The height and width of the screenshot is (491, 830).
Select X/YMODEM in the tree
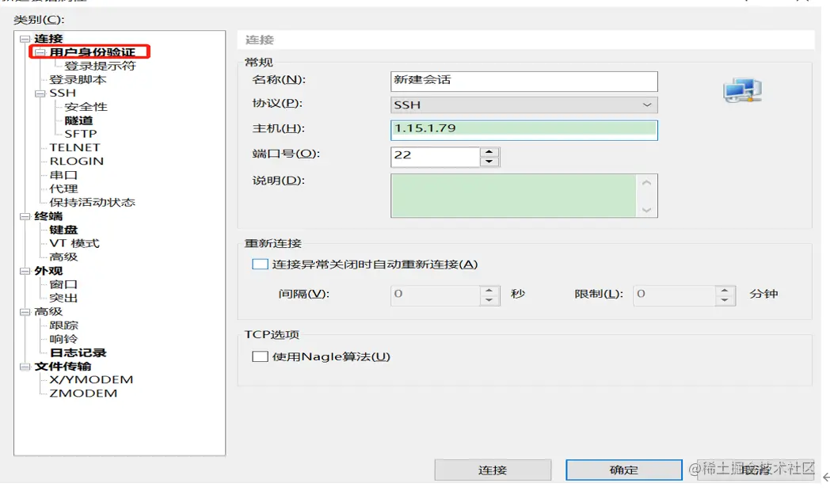pos(91,380)
